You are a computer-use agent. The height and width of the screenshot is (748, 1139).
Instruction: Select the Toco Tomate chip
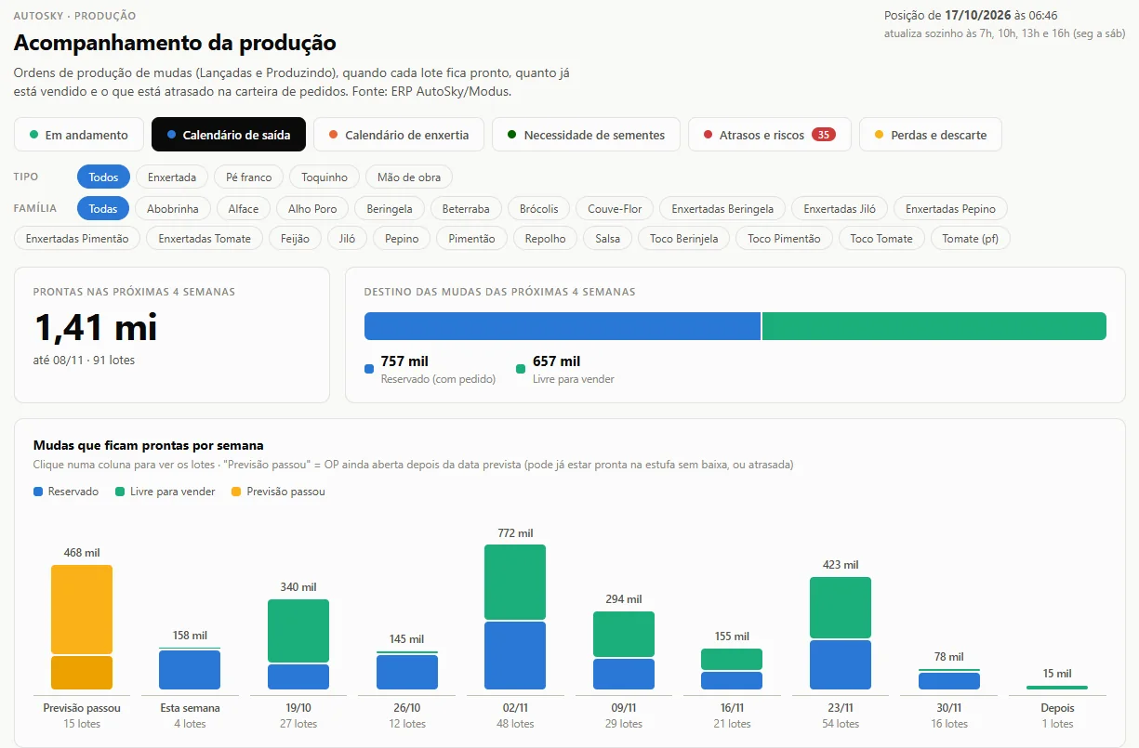[881, 238]
